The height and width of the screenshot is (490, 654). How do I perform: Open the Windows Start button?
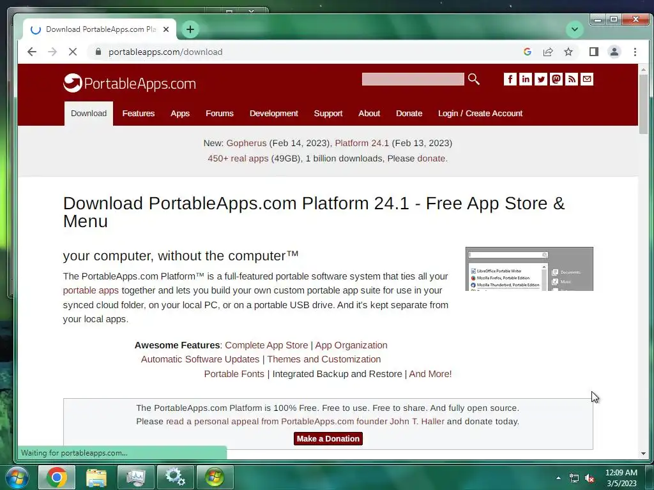[x=17, y=477]
